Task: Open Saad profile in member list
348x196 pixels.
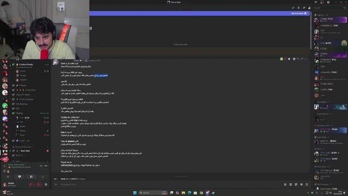Action: click(330, 20)
